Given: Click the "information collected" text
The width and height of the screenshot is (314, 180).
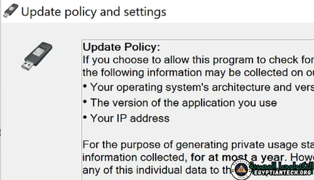Looking at the screenshot, I should (x=134, y=157).
